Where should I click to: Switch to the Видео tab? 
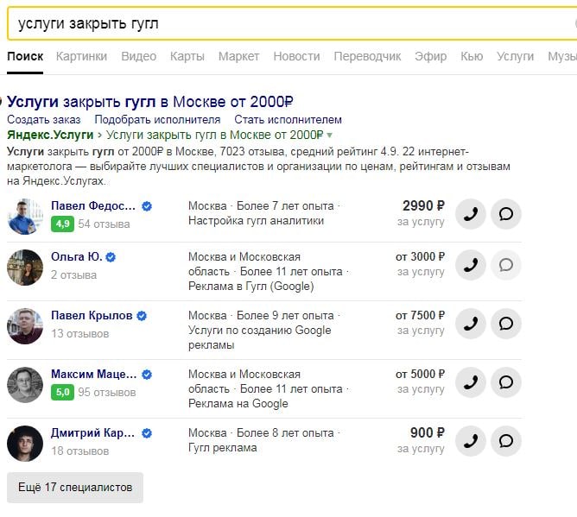[139, 56]
